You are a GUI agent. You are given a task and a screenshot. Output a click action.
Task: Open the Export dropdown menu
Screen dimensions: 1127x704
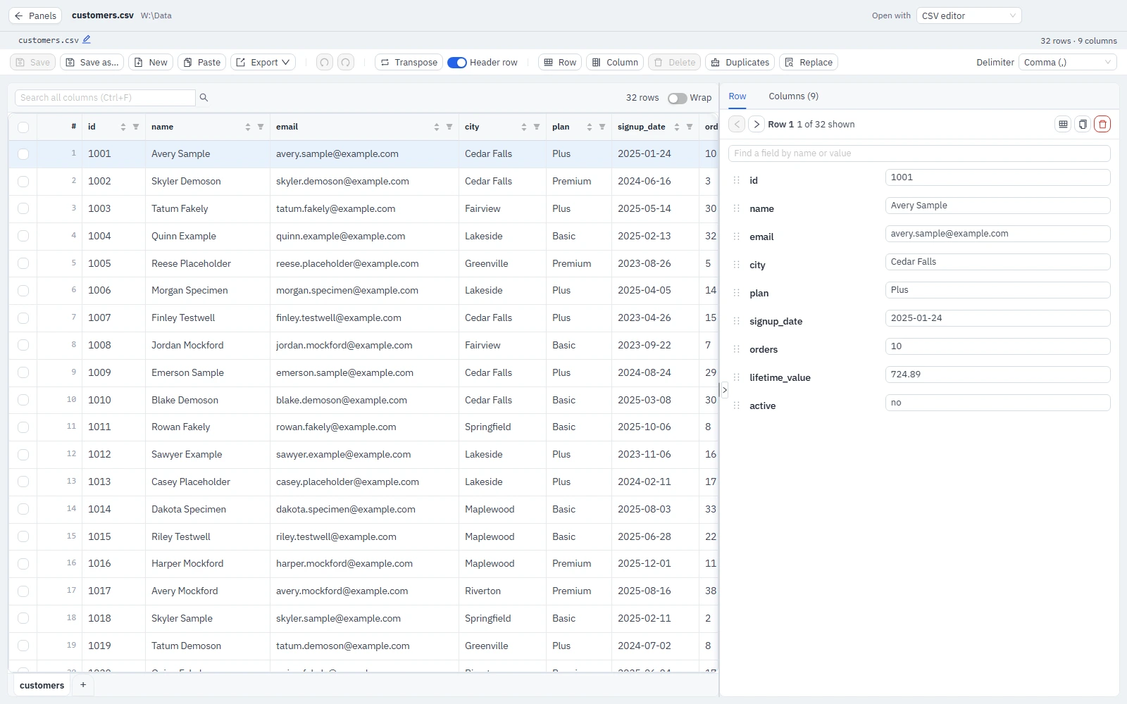pyautogui.click(x=263, y=62)
